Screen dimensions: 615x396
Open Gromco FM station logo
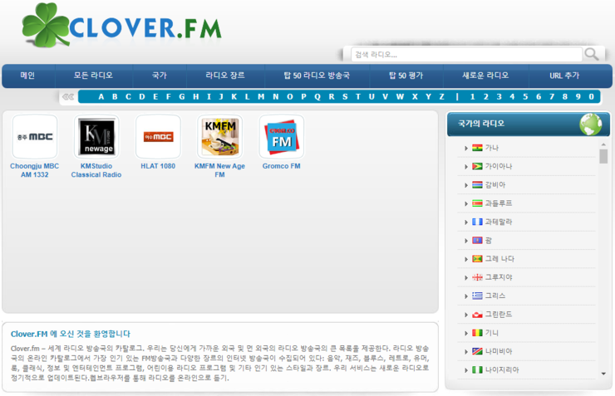point(281,137)
